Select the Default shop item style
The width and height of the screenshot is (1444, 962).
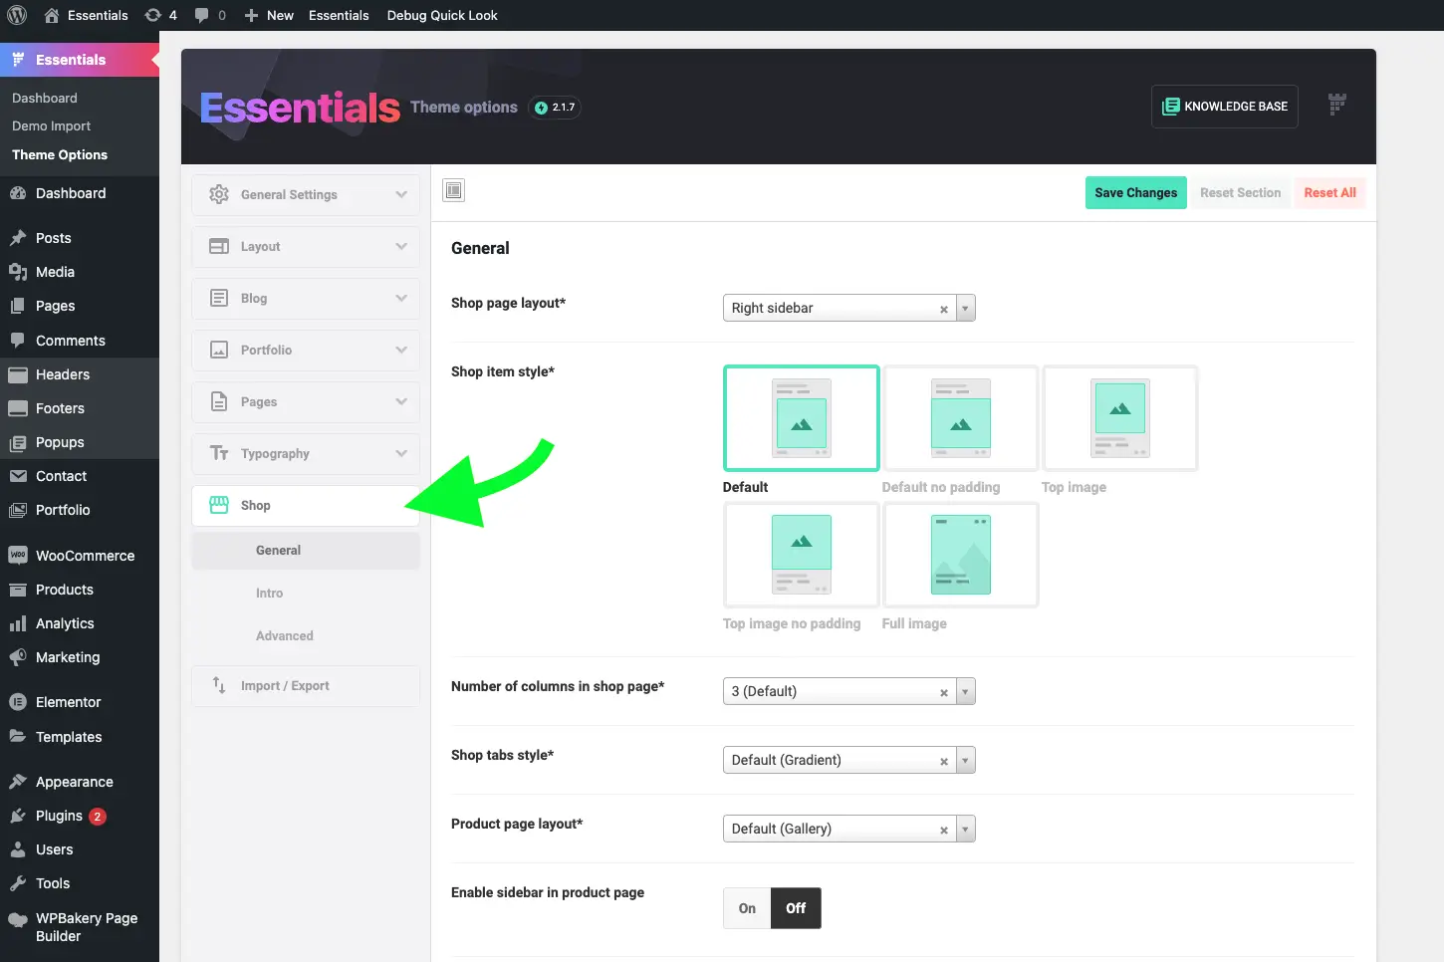pos(801,418)
